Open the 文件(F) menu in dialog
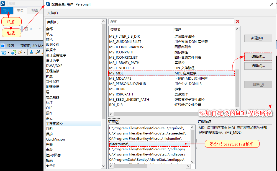Screen dimensions: 277x171 (x=52, y=13)
